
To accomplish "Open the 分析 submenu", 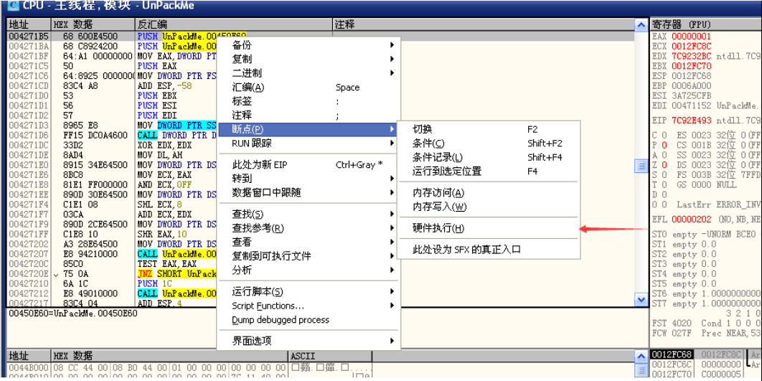I will pyautogui.click(x=309, y=271).
